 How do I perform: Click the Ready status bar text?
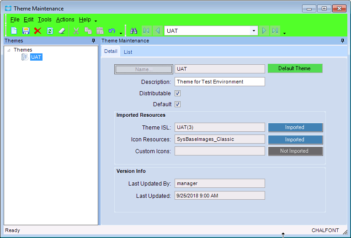12,230
